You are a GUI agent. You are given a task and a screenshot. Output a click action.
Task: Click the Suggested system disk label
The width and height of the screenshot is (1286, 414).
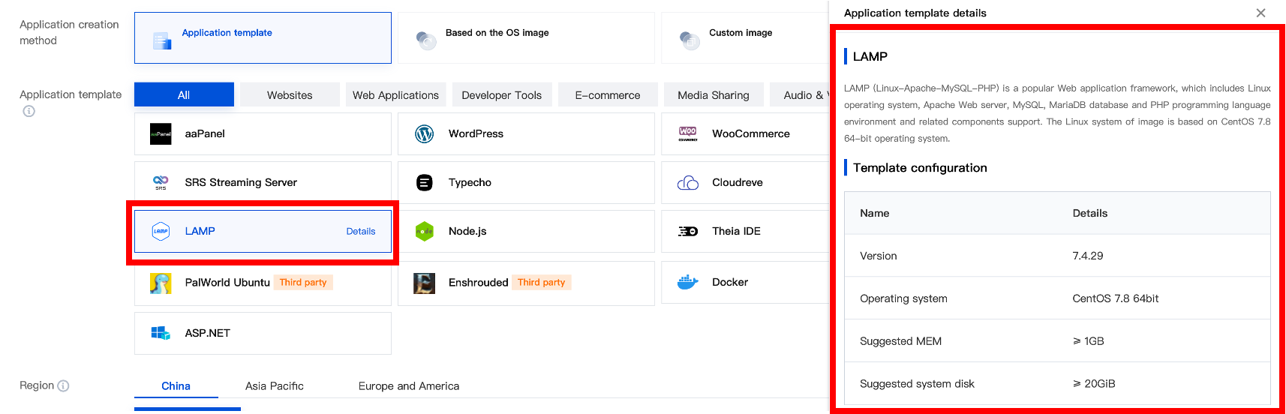(x=917, y=384)
